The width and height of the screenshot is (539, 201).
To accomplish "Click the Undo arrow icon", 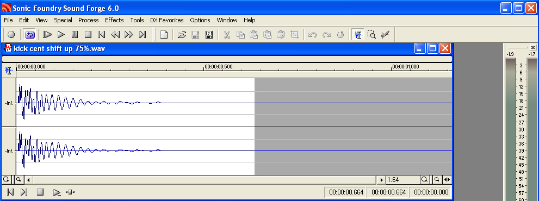I will coord(313,34).
